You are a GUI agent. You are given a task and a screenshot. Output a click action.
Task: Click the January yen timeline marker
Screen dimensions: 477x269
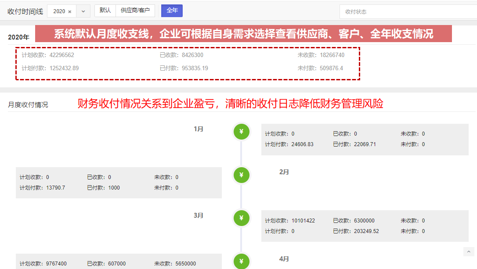point(241,132)
